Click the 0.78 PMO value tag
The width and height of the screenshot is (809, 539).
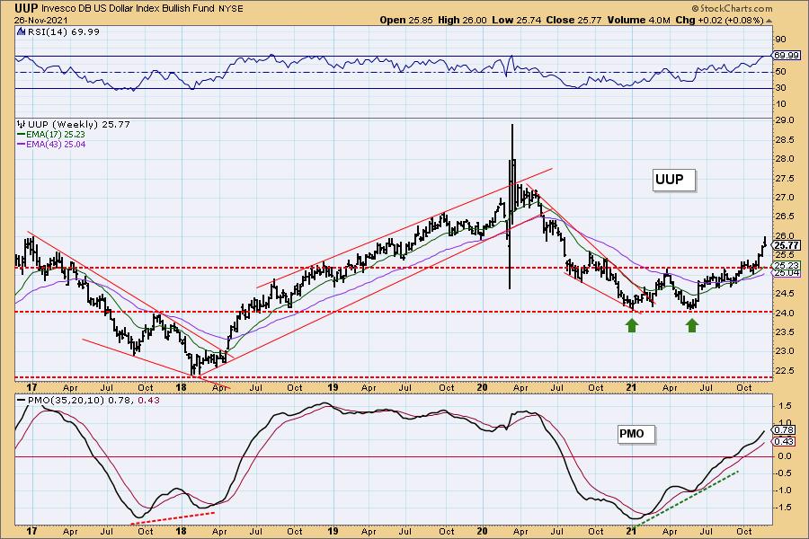pos(784,429)
